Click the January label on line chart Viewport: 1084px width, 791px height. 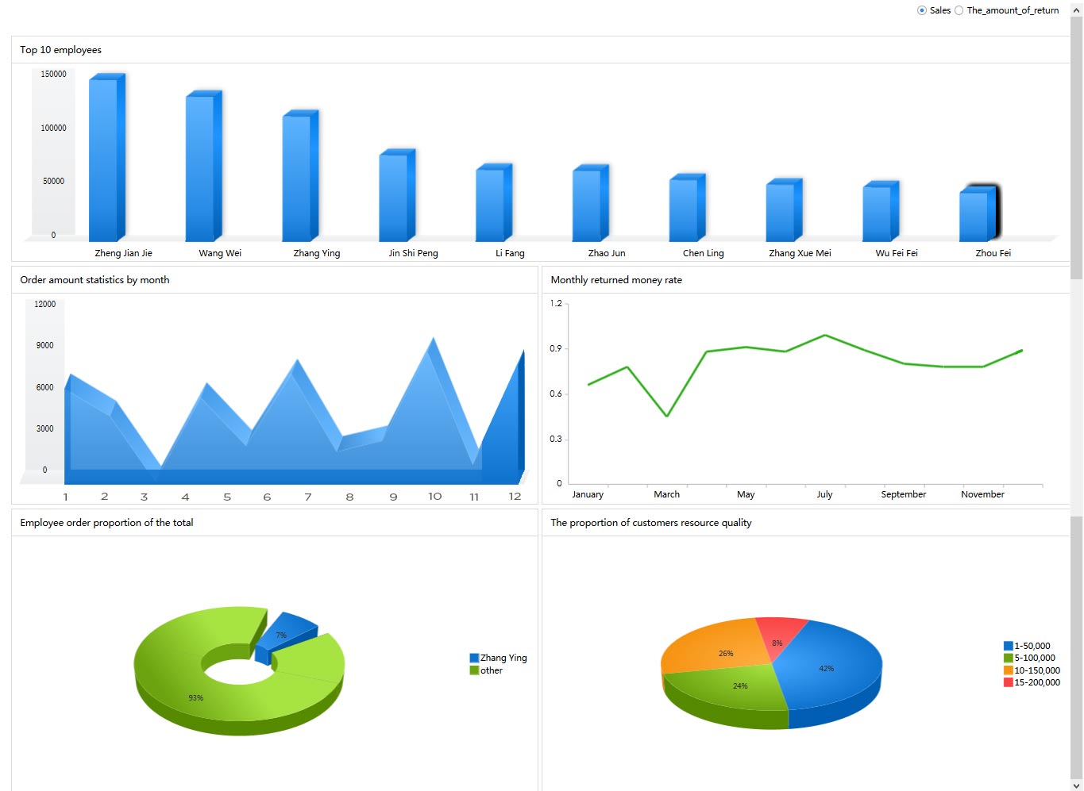pyautogui.click(x=588, y=494)
